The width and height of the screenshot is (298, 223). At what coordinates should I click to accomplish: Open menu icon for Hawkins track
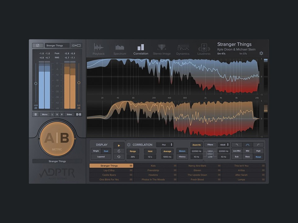(175, 175)
